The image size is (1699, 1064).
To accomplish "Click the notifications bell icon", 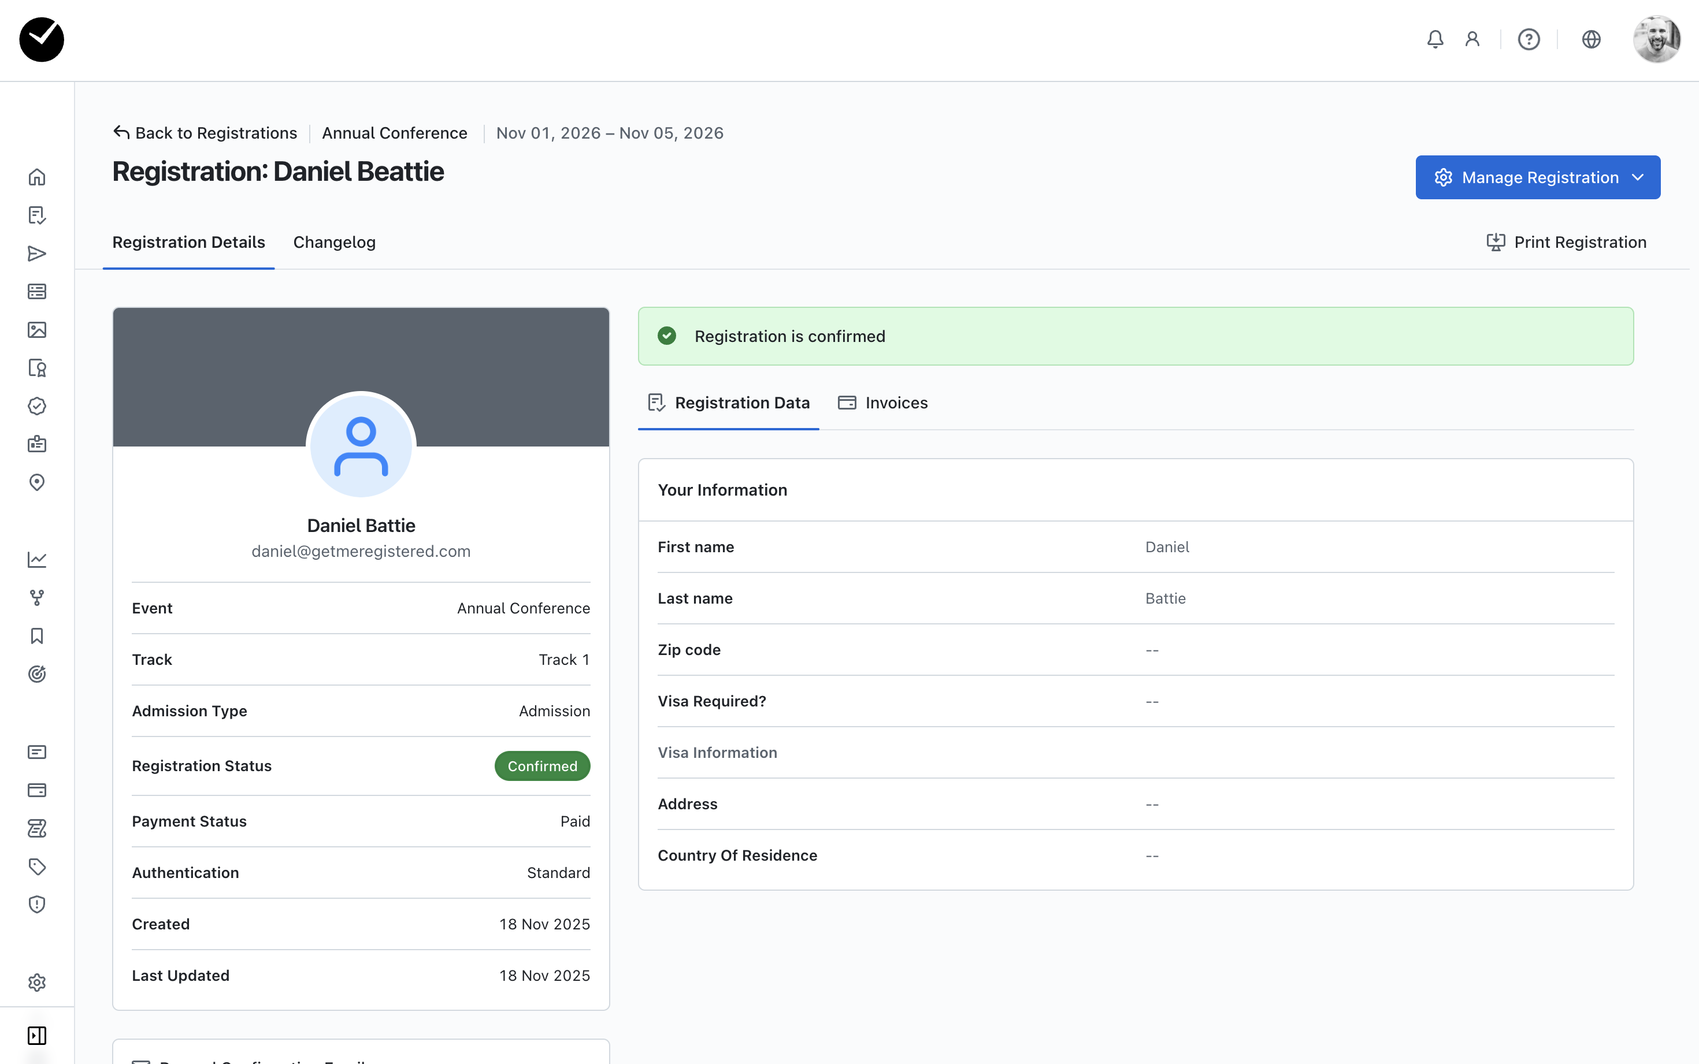I will point(1435,39).
